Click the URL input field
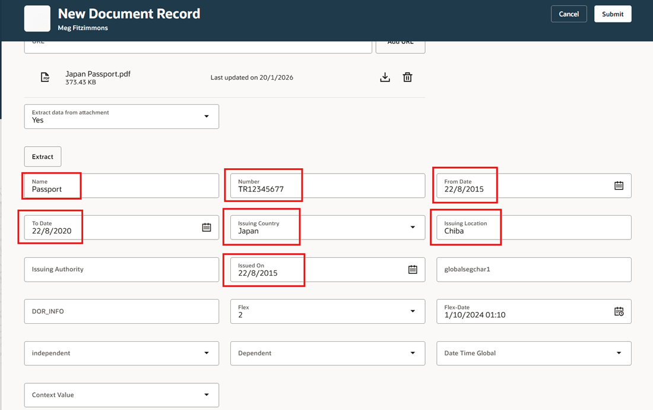The width and height of the screenshot is (653, 410). click(198, 47)
